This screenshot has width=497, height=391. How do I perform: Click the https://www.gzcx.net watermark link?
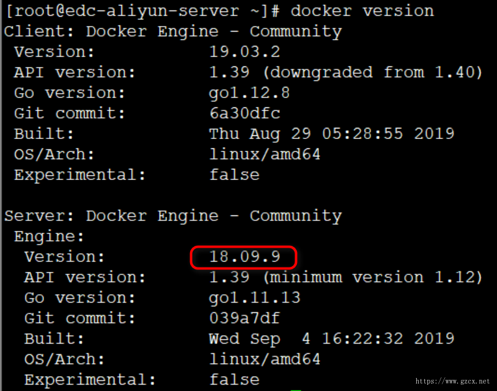pos(453,381)
